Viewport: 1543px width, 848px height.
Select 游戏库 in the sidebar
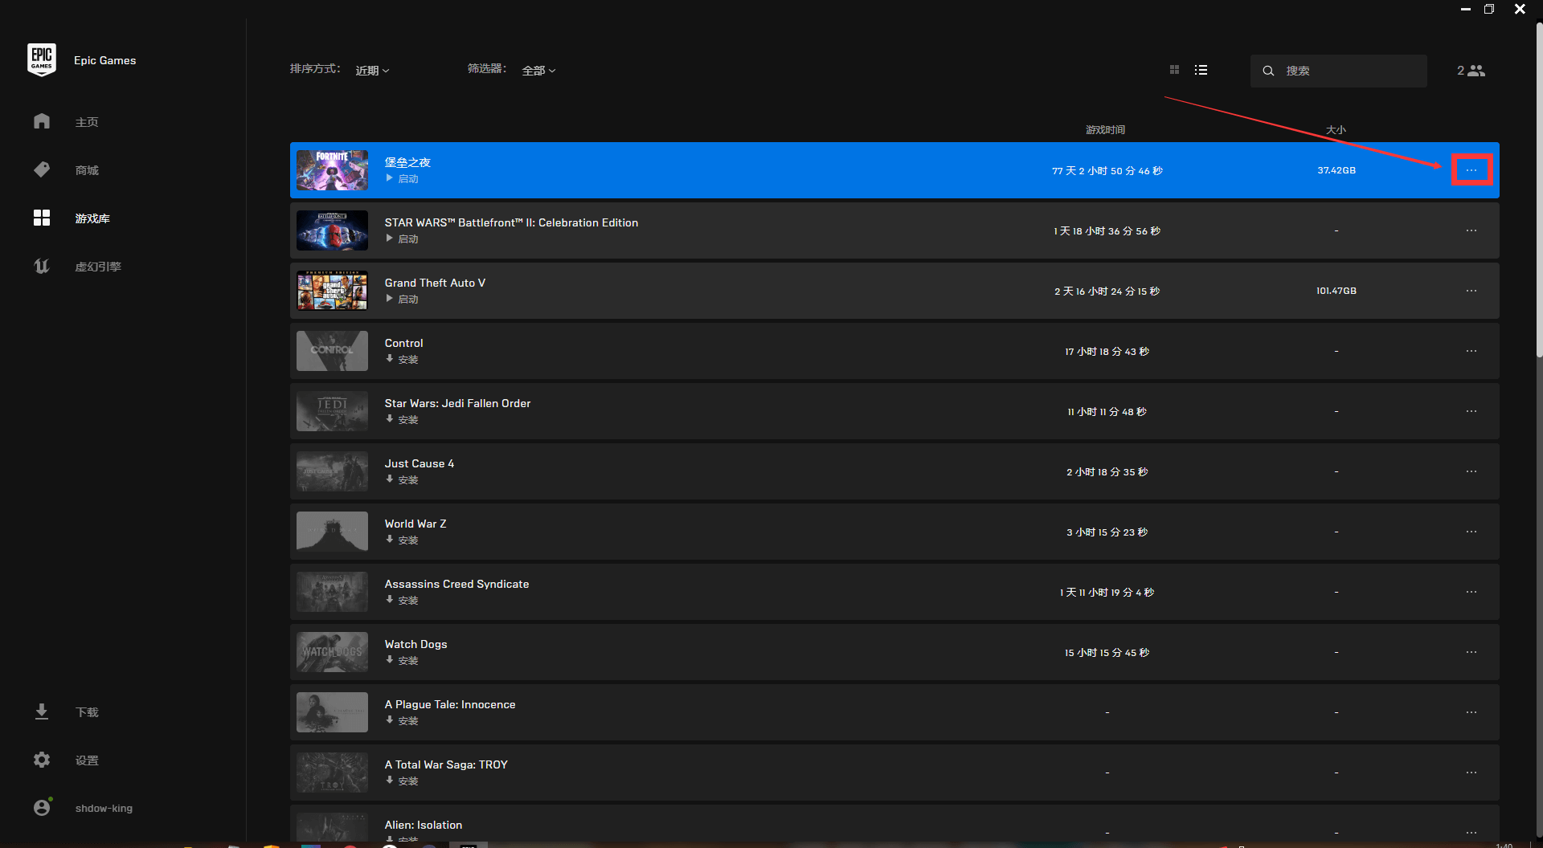[92, 218]
